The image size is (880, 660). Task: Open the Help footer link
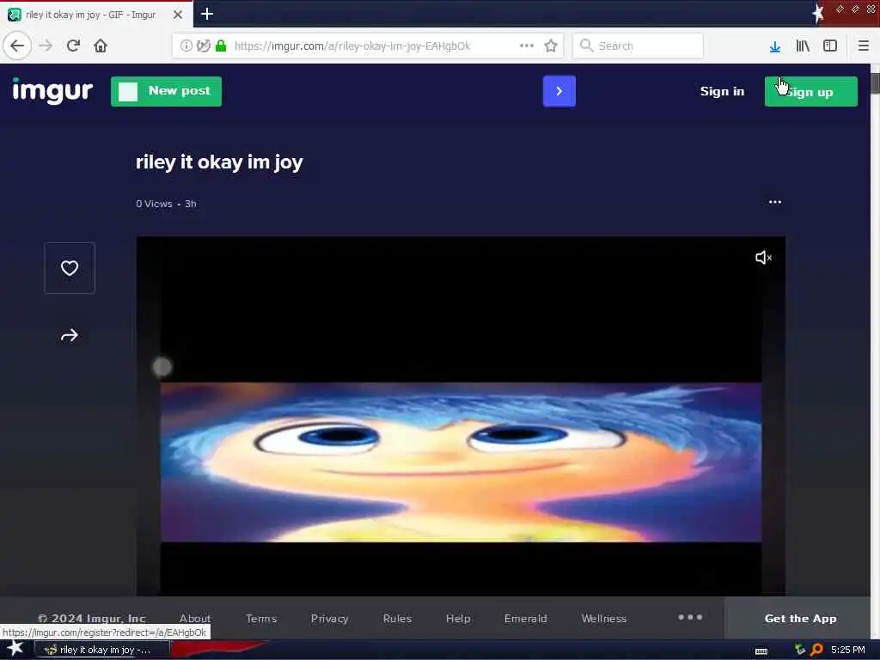(458, 619)
